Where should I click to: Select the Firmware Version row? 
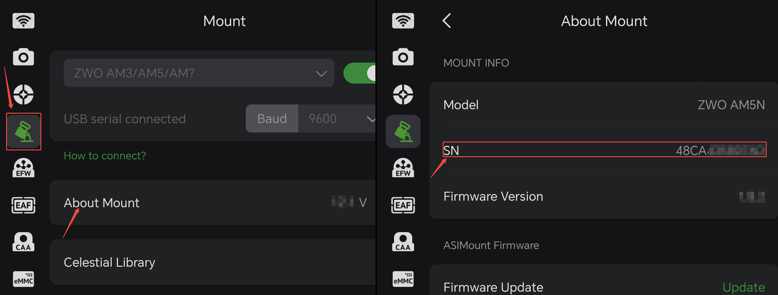[x=603, y=196]
